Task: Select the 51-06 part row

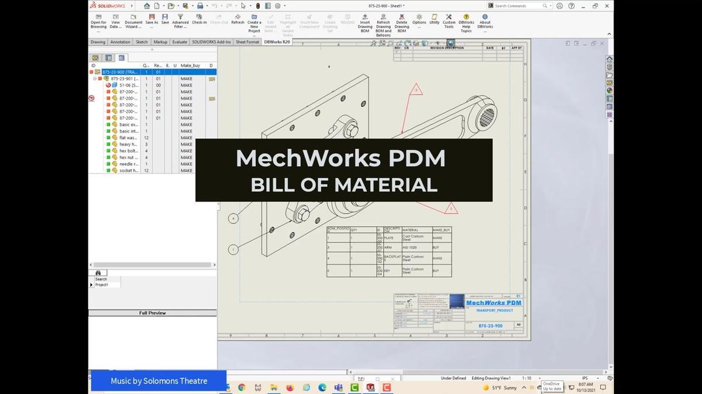Action: [153, 85]
